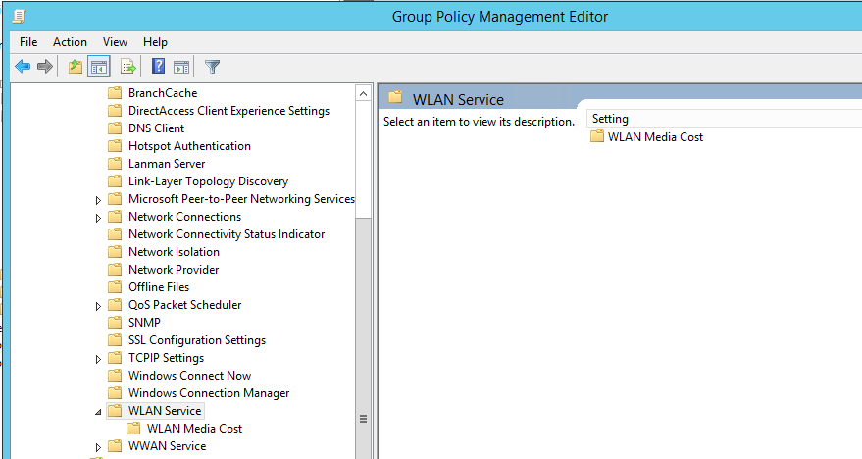Viewport: 862px width, 459px height.
Task: Click the Filter funnel toolbar icon
Action: tap(212, 67)
